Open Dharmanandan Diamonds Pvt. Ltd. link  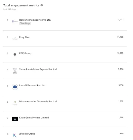click(x=38, y=101)
